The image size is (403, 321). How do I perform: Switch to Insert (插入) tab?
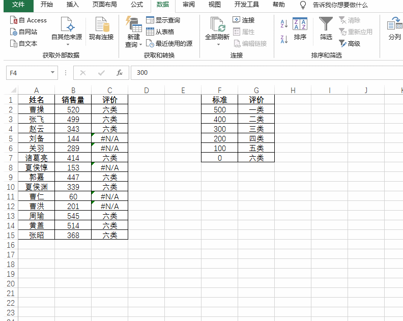pos(72,5)
